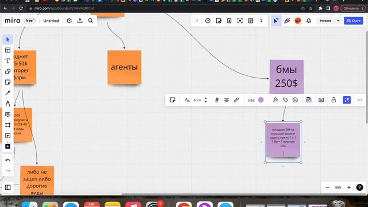Click the Redo arrow
Image resolution: width=368 pixels, height=207 pixels.
coord(7,171)
